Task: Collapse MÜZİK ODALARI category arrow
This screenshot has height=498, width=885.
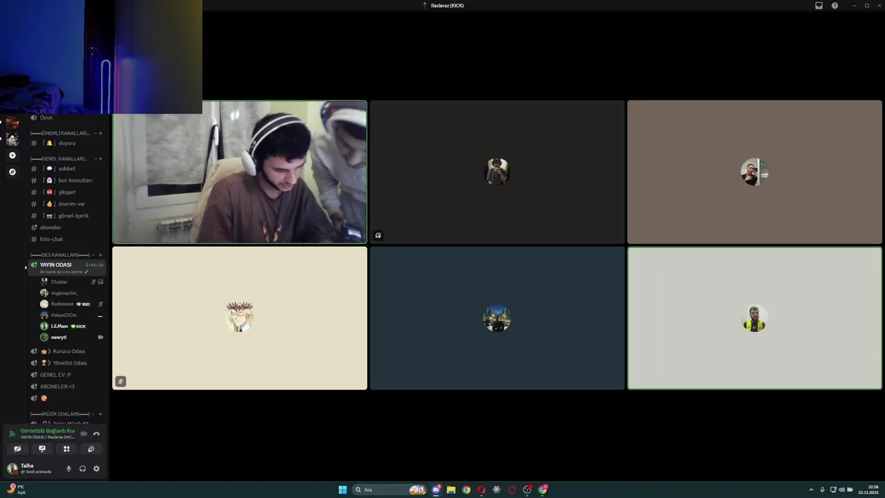Action: pyautogui.click(x=93, y=414)
